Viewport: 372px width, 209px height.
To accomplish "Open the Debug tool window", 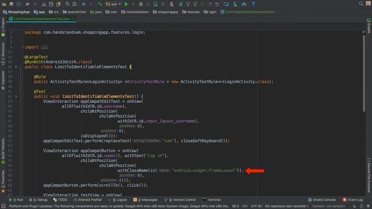I will tap(38, 200).
